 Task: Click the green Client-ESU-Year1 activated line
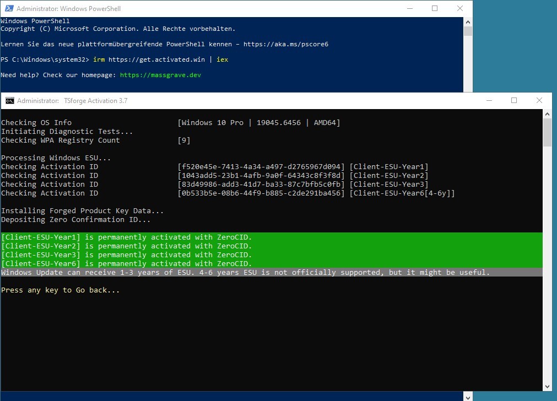pyautogui.click(x=127, y=237)
